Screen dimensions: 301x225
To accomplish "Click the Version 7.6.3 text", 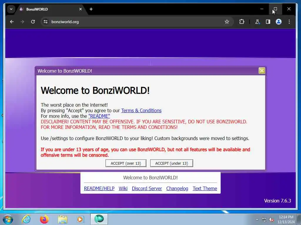I will [x=277, y=201].
